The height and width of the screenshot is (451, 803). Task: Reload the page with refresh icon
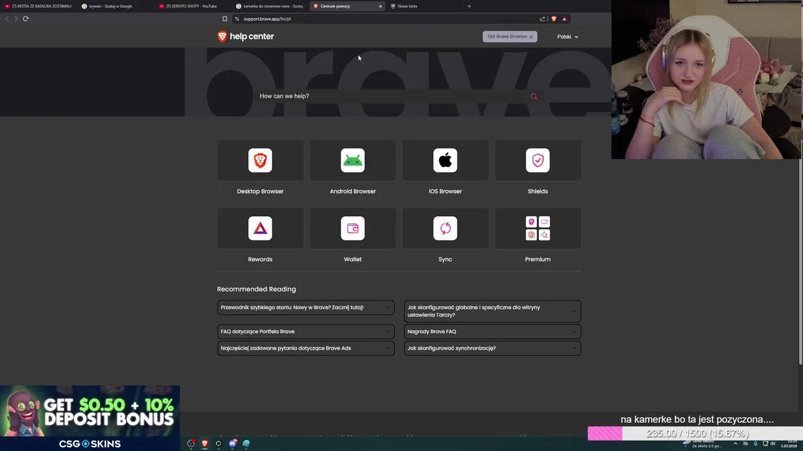click(26, 19)
